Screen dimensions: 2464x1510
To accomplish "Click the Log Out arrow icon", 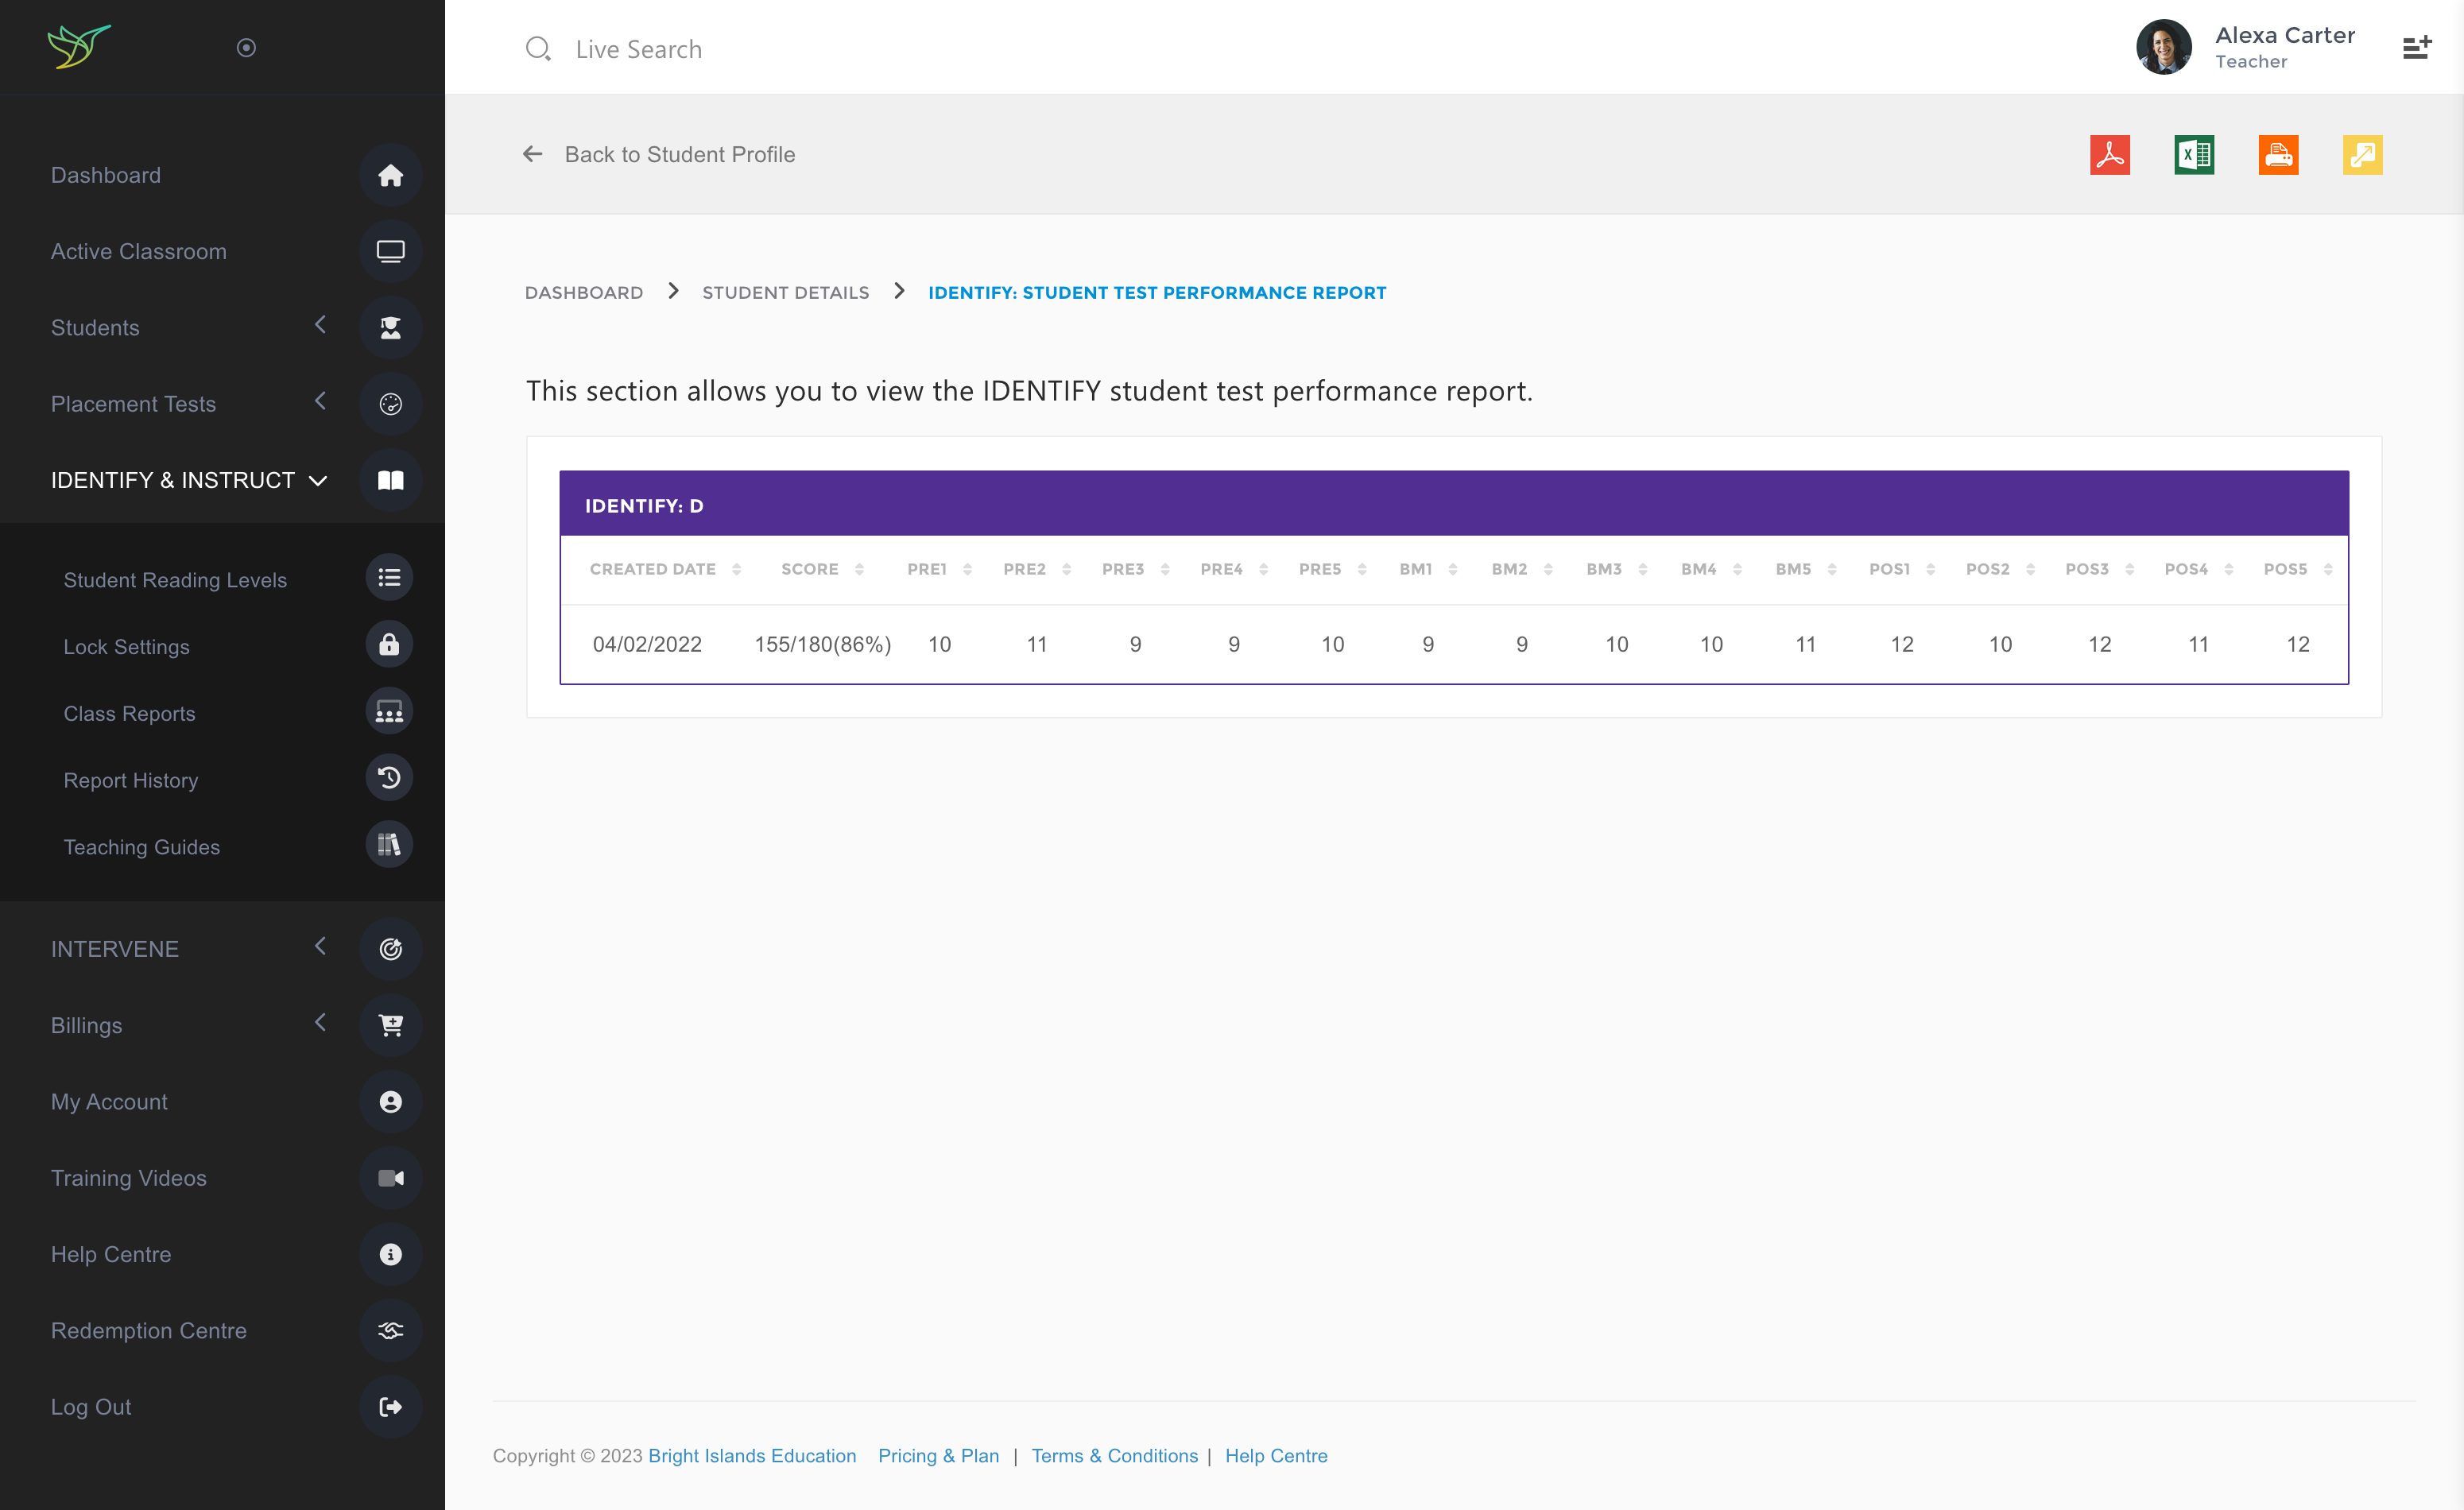I will coord(390,1407).
